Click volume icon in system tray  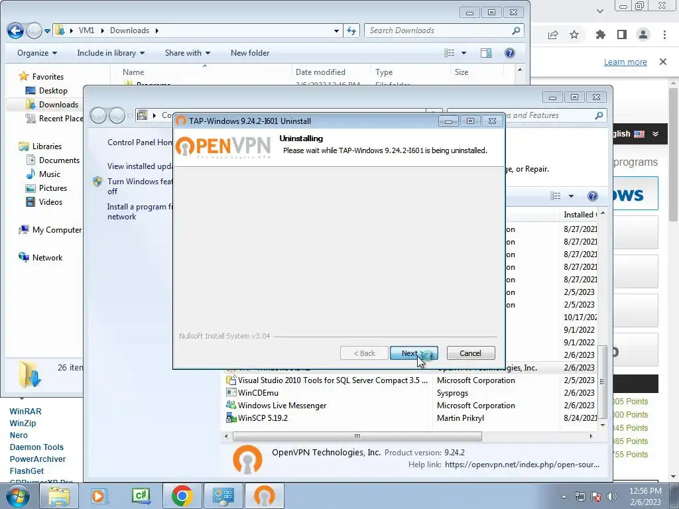pos(612,496)
